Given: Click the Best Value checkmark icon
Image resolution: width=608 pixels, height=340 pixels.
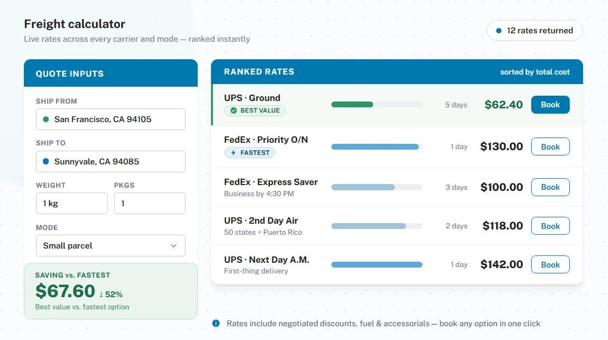Looking at the screenshot, I should click(x=233, y=111).
